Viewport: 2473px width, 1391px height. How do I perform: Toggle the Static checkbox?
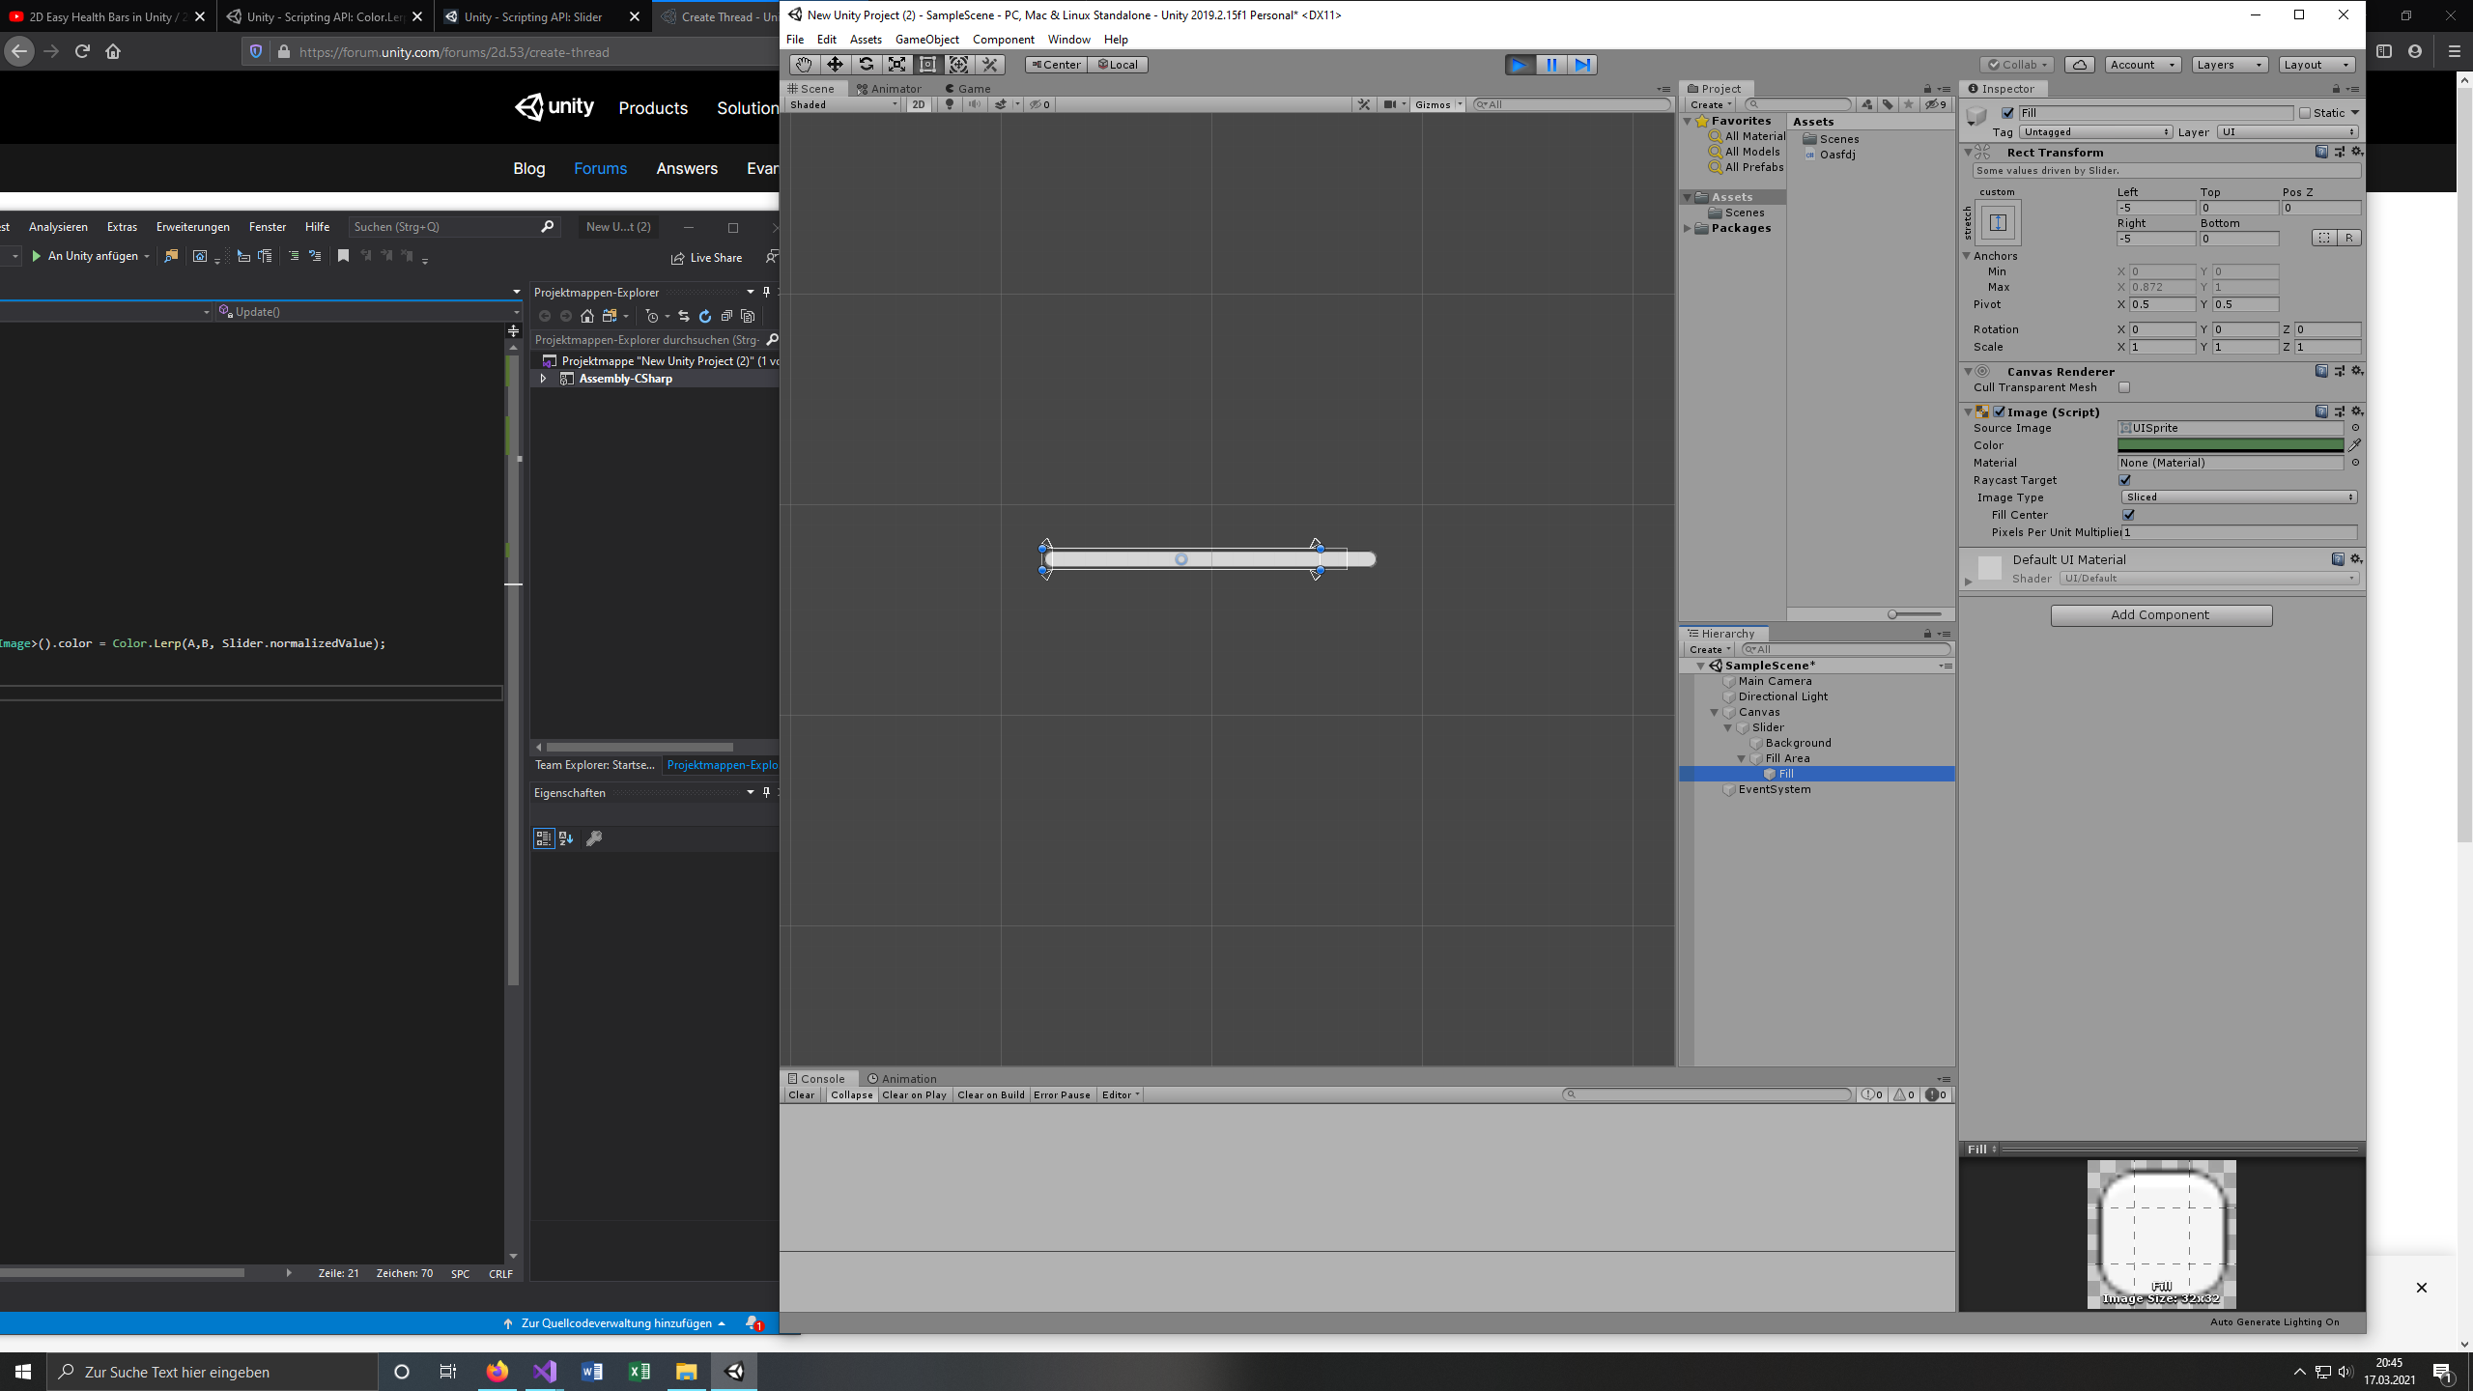click(x=2304, y=113)
